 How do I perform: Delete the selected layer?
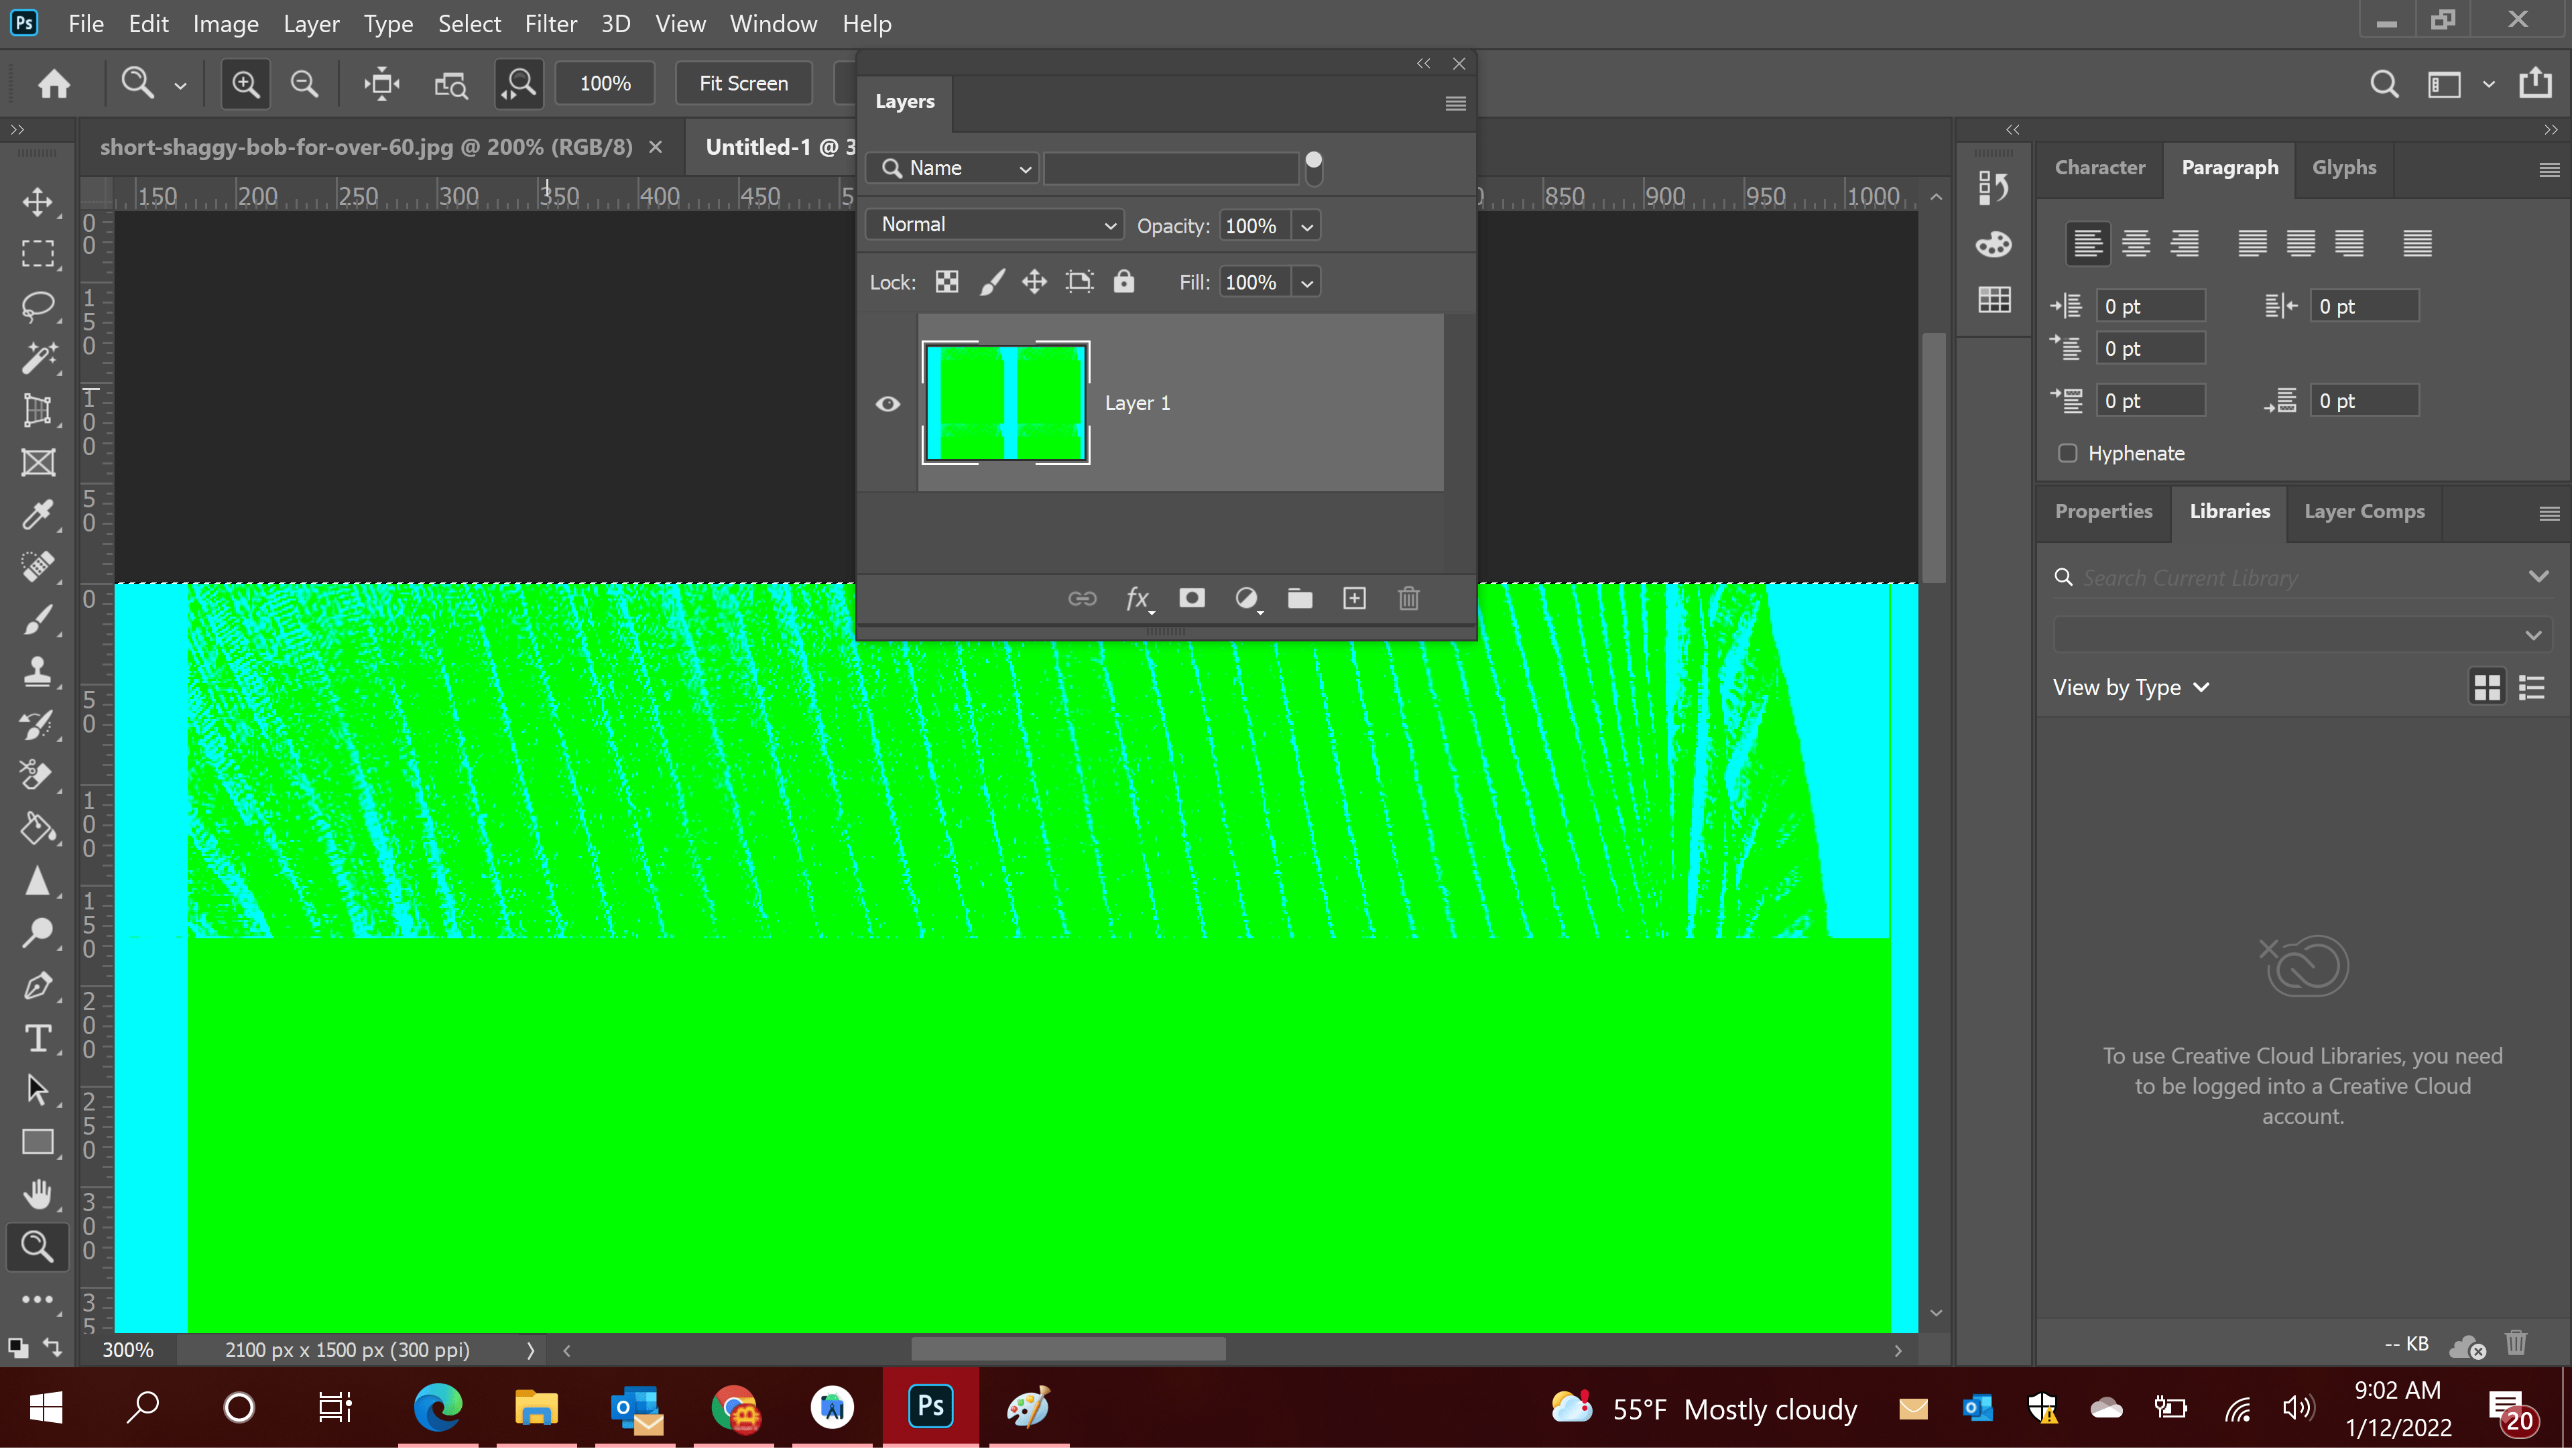click(1409, 598)
